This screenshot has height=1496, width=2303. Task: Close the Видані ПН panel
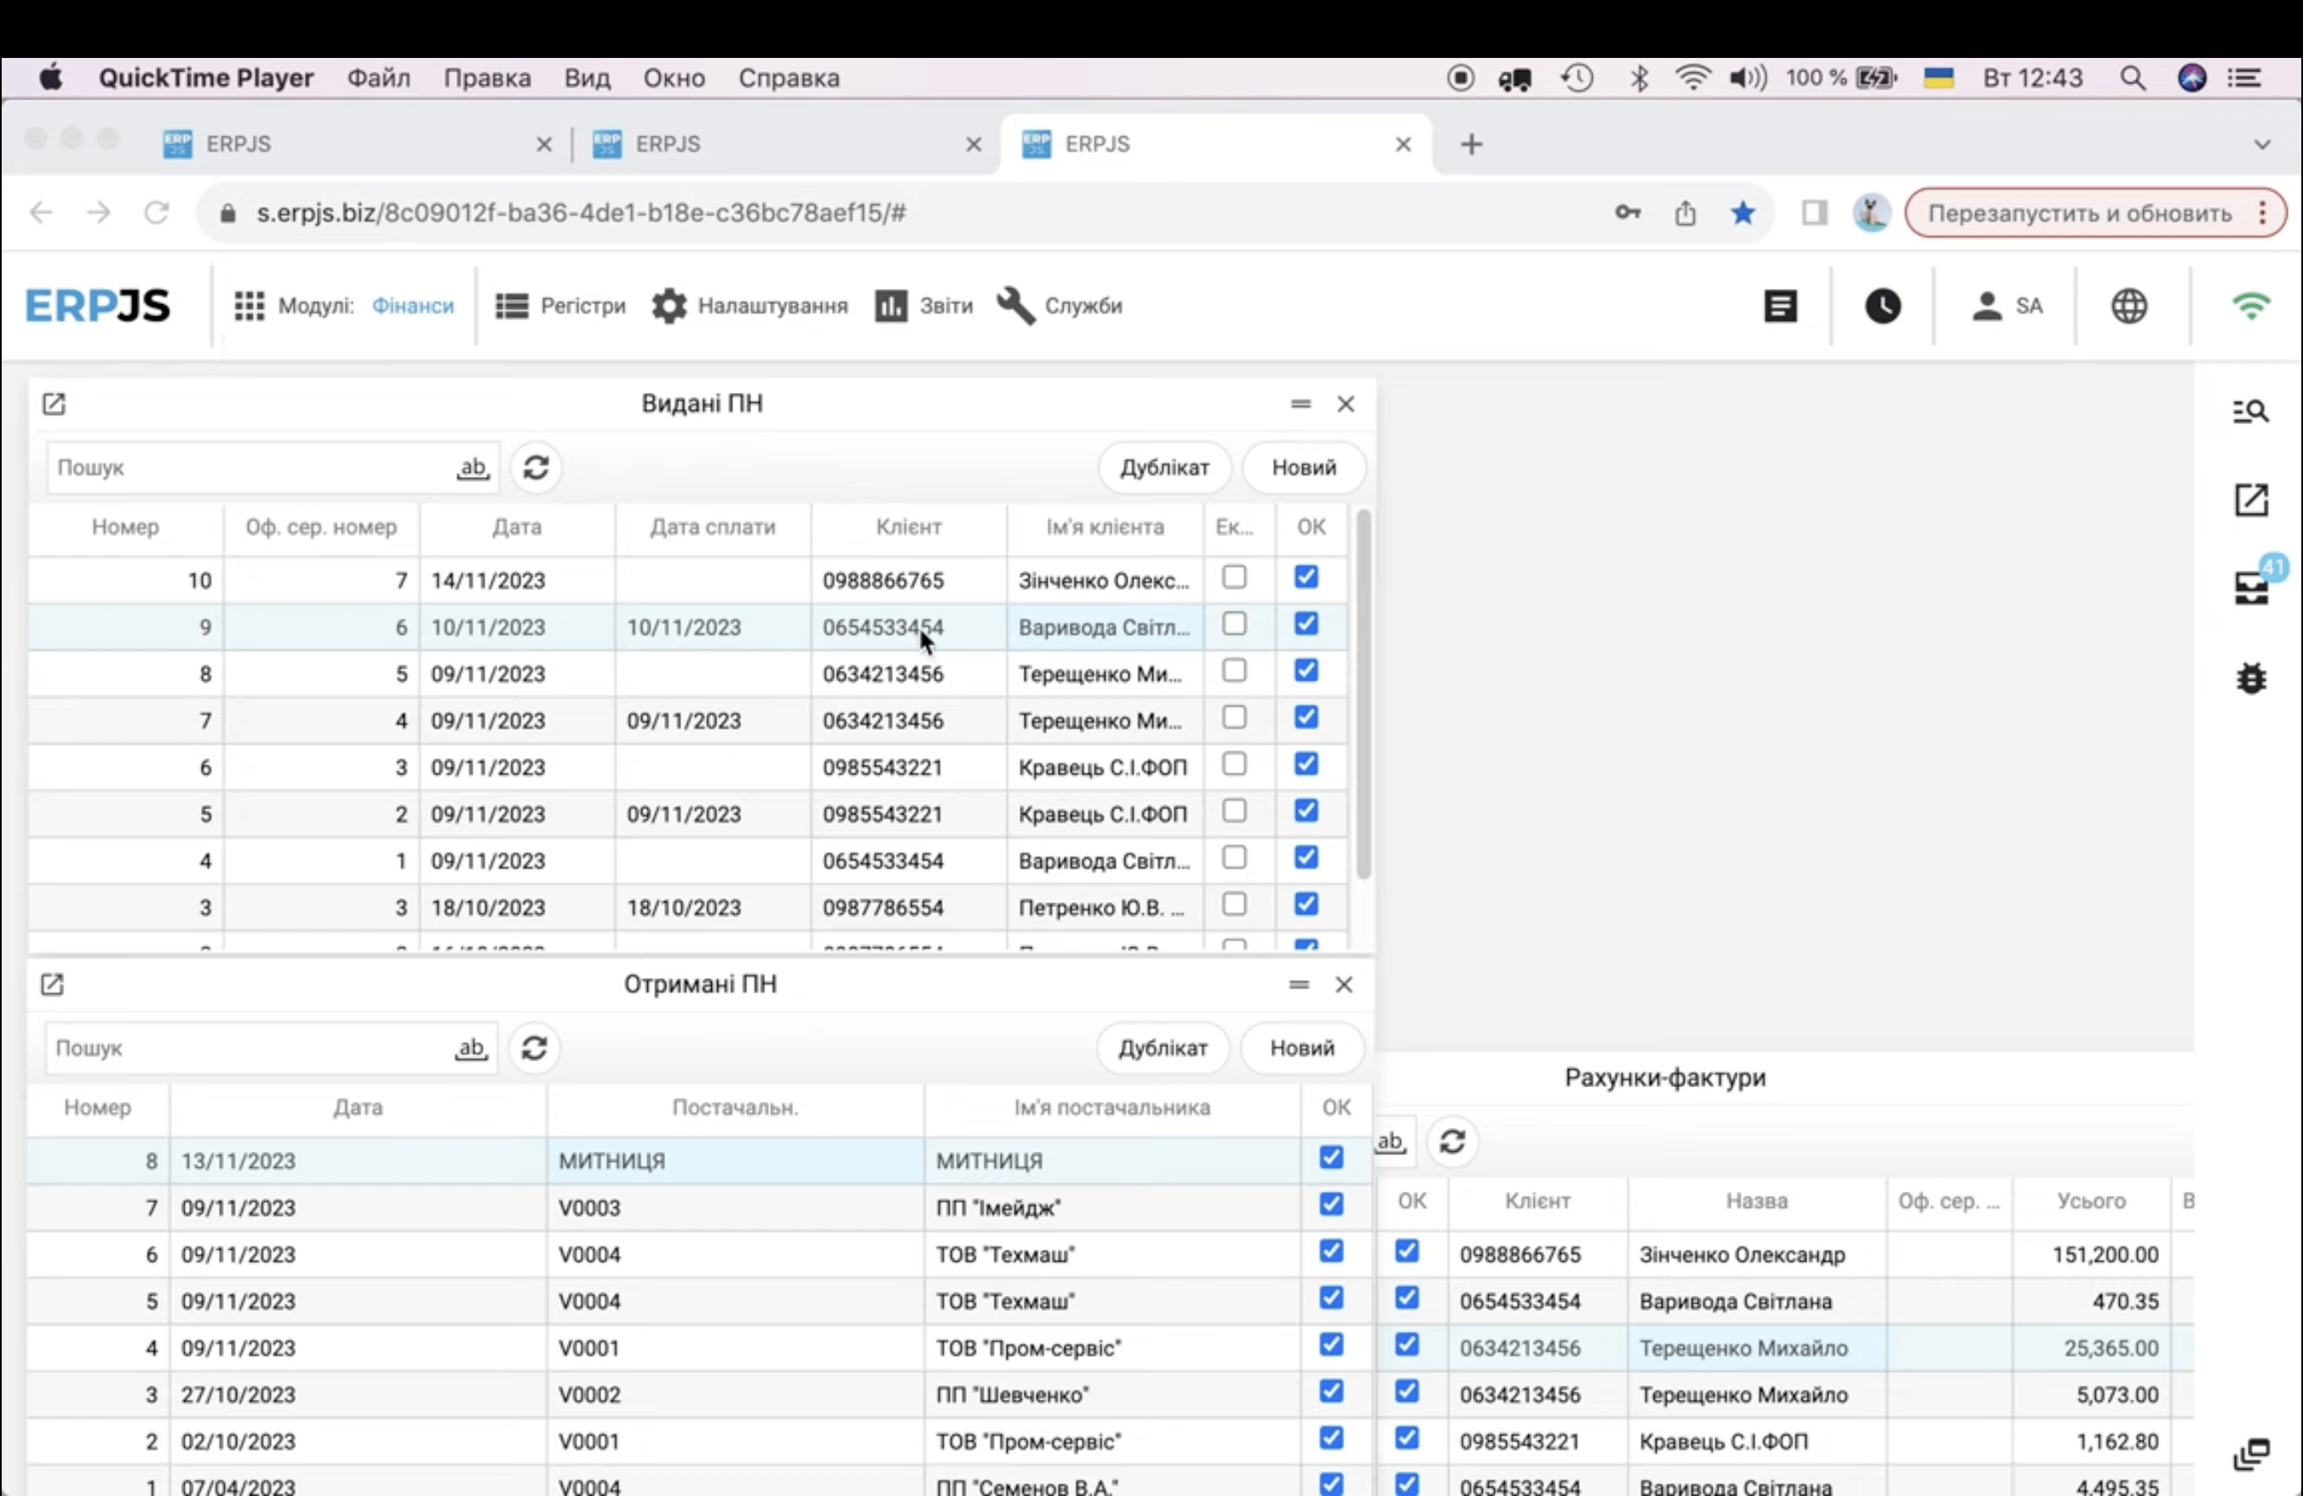click(x=1346, y=404)
